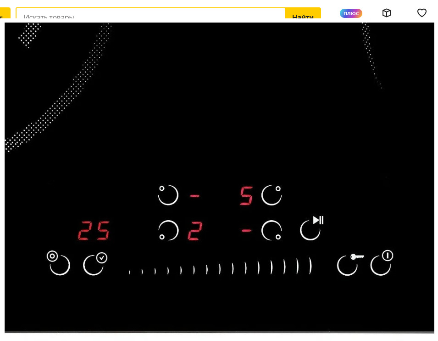Viewport: 438px width, 341px height.
Task: Tap the checkmark timer icon
Action: click(95, 264)
